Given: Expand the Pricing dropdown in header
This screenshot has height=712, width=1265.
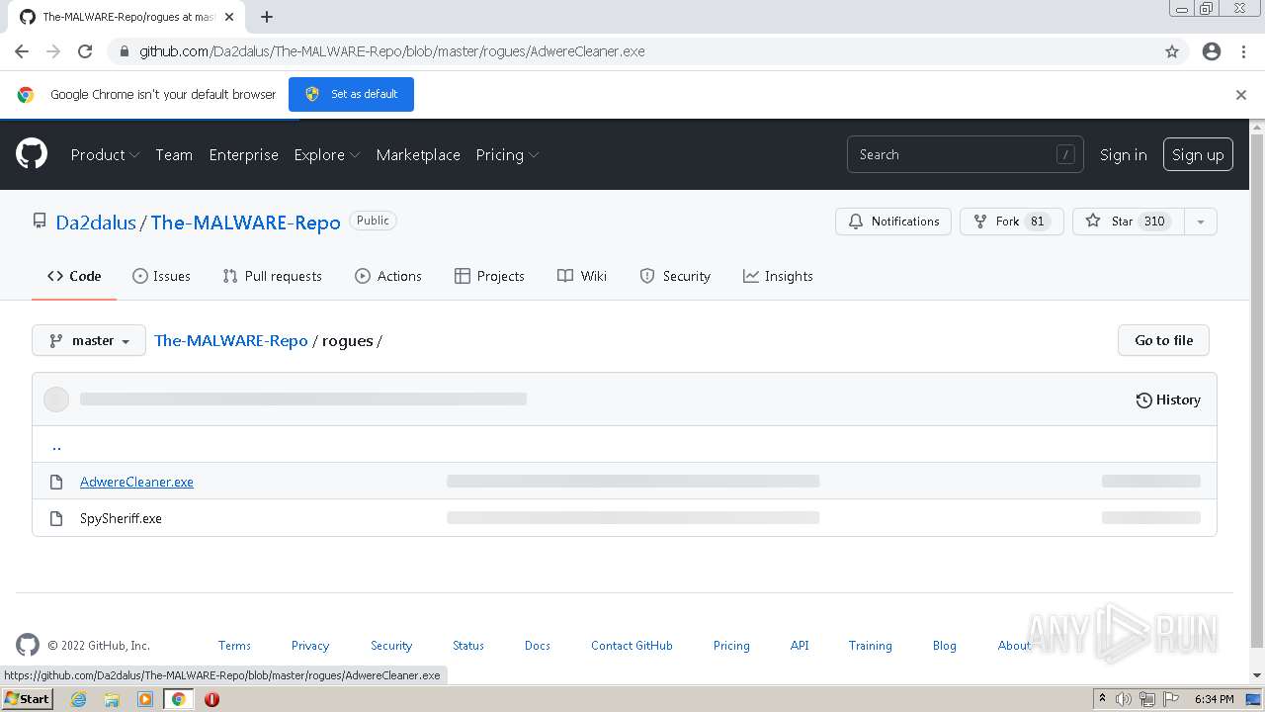Looking at the screenshot, I should [x=507, y=154].
